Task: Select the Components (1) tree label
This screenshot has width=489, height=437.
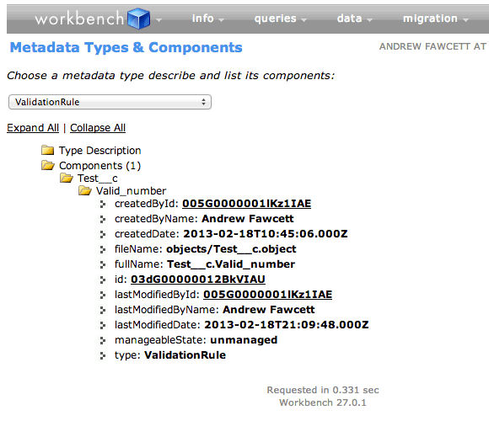Action: click(x=99, y=166)
